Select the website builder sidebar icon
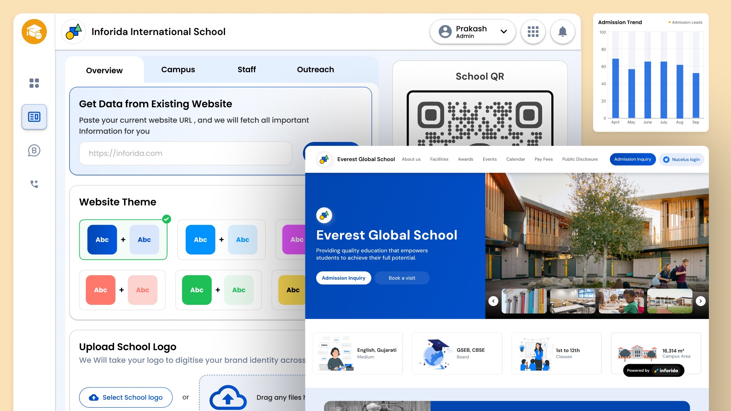Image resolution: width=731 pixels, height=411 pixels. (34, 117)
